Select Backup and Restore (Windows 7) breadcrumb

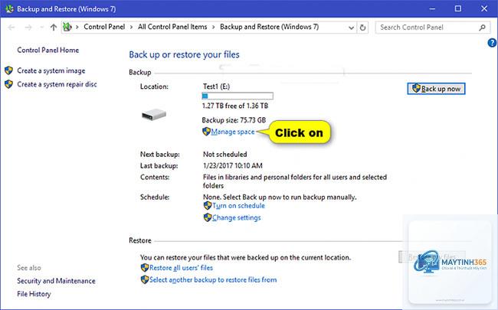270,27
